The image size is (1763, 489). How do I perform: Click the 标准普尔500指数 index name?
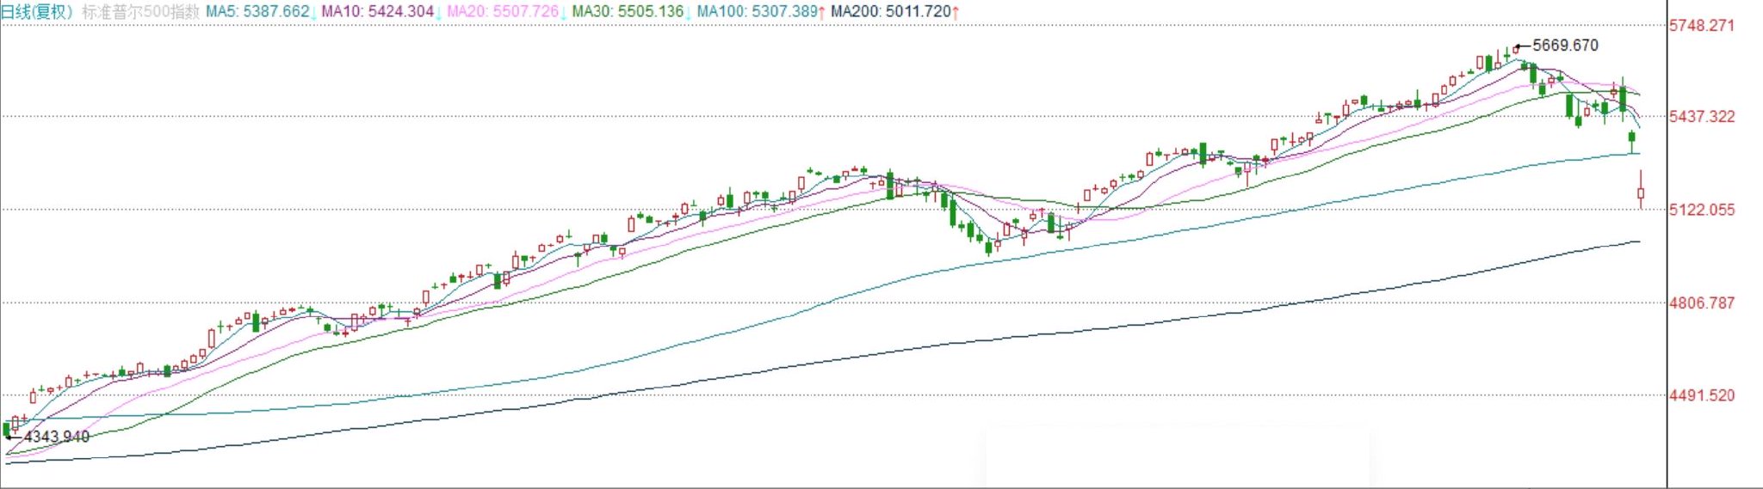(140, 12)
